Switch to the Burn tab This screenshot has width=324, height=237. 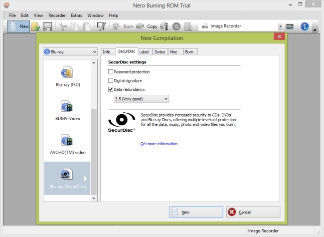click(189, 52)
